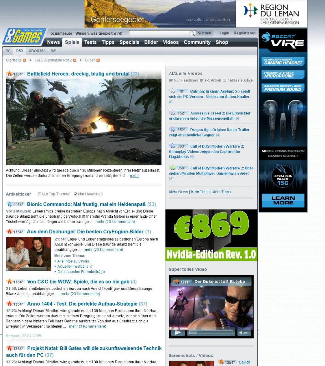The width and height of the screenshot is (325, 366).
Task: Click RSS icon next to Startseite
Action: (25, 60)
